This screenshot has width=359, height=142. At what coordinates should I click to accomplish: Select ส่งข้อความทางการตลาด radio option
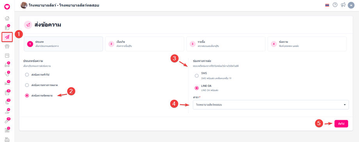click(27, 85)
